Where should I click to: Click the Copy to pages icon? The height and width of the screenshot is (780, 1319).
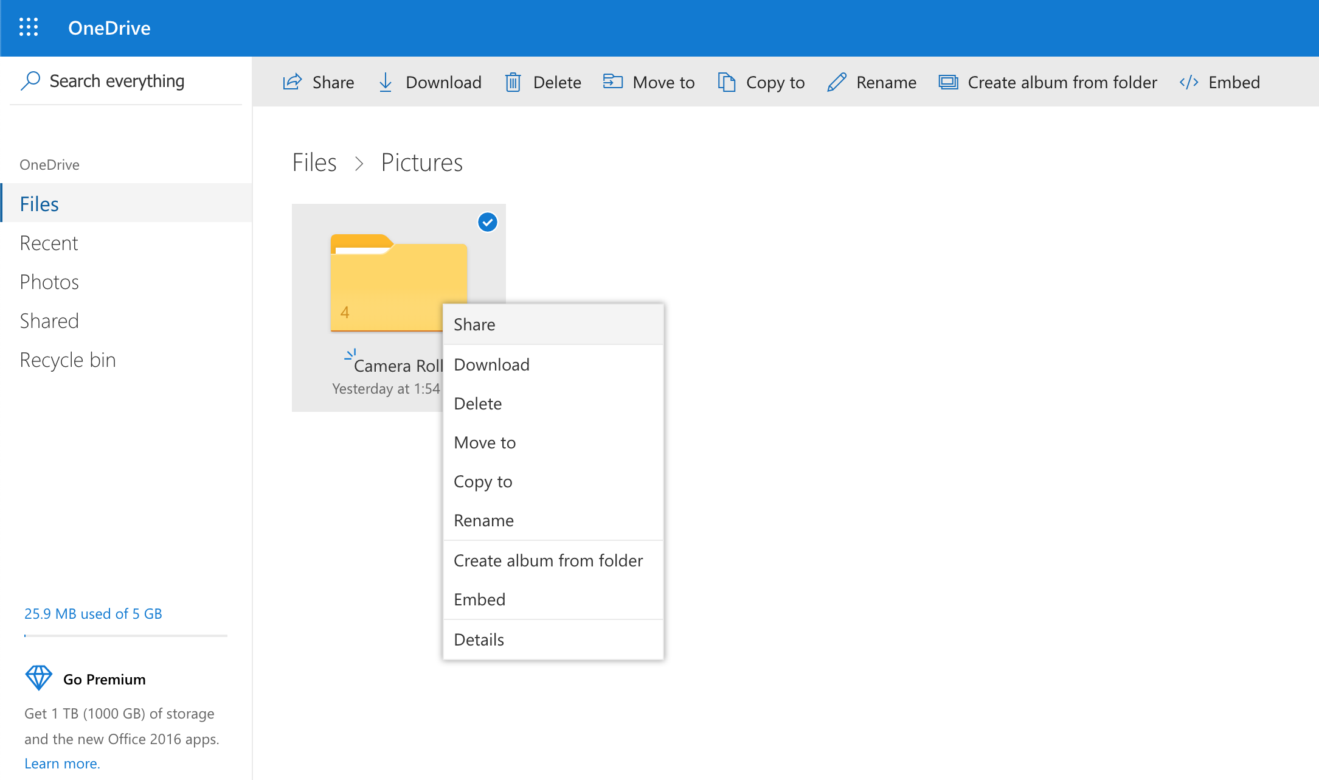(726, 82)
